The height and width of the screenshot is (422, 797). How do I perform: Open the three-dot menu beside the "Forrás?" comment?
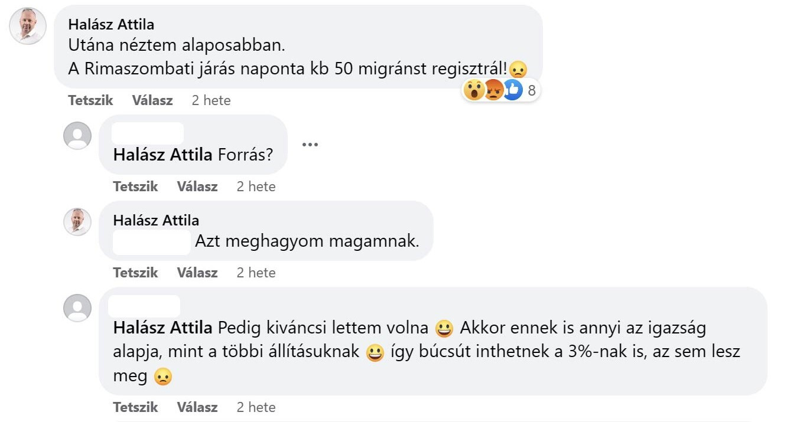[310, 145]
